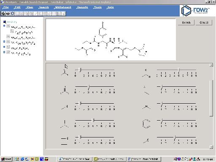216x162 pixels.
Task: Click the circular Refresh toolbar icon
Action: point(12,13)
